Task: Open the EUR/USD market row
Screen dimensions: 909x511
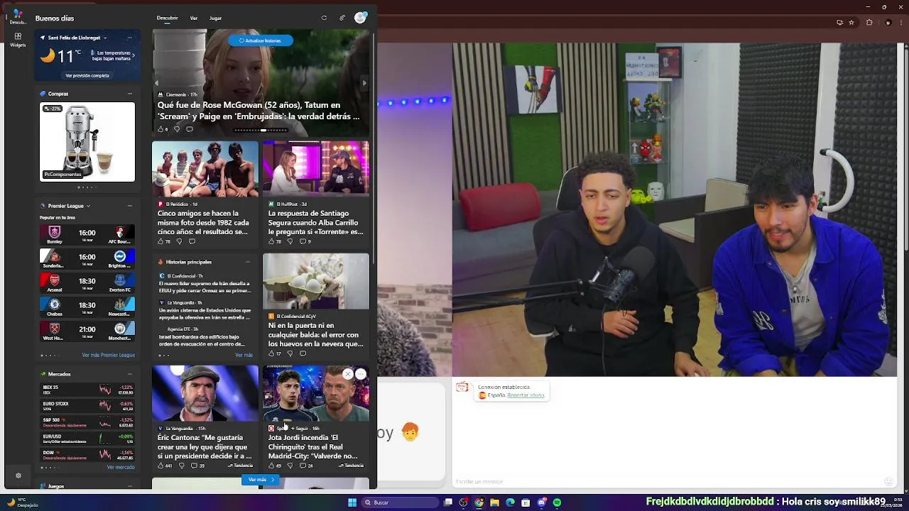Action: pos(87,439)
